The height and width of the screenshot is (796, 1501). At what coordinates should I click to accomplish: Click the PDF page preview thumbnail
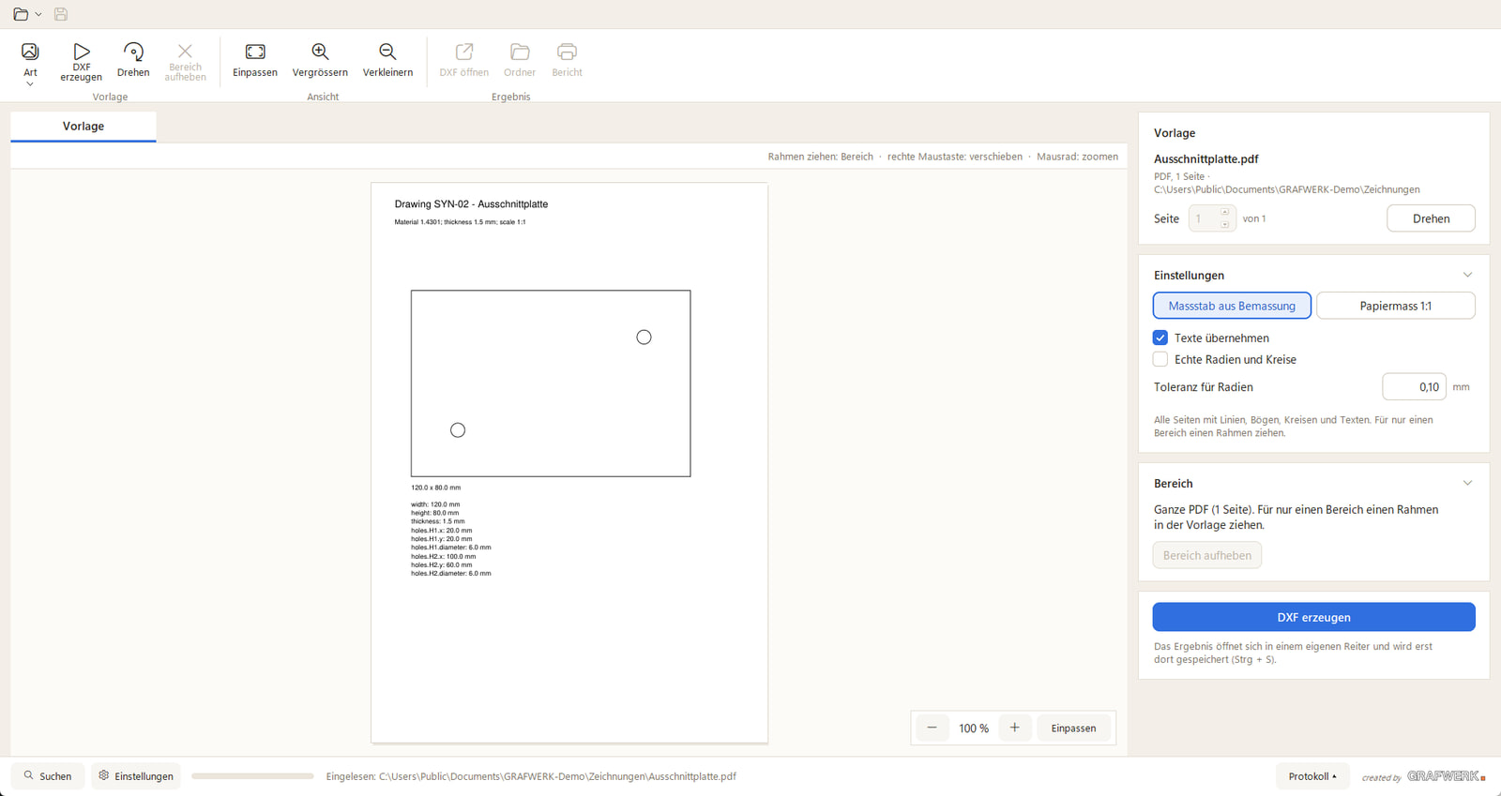(569, 463)
